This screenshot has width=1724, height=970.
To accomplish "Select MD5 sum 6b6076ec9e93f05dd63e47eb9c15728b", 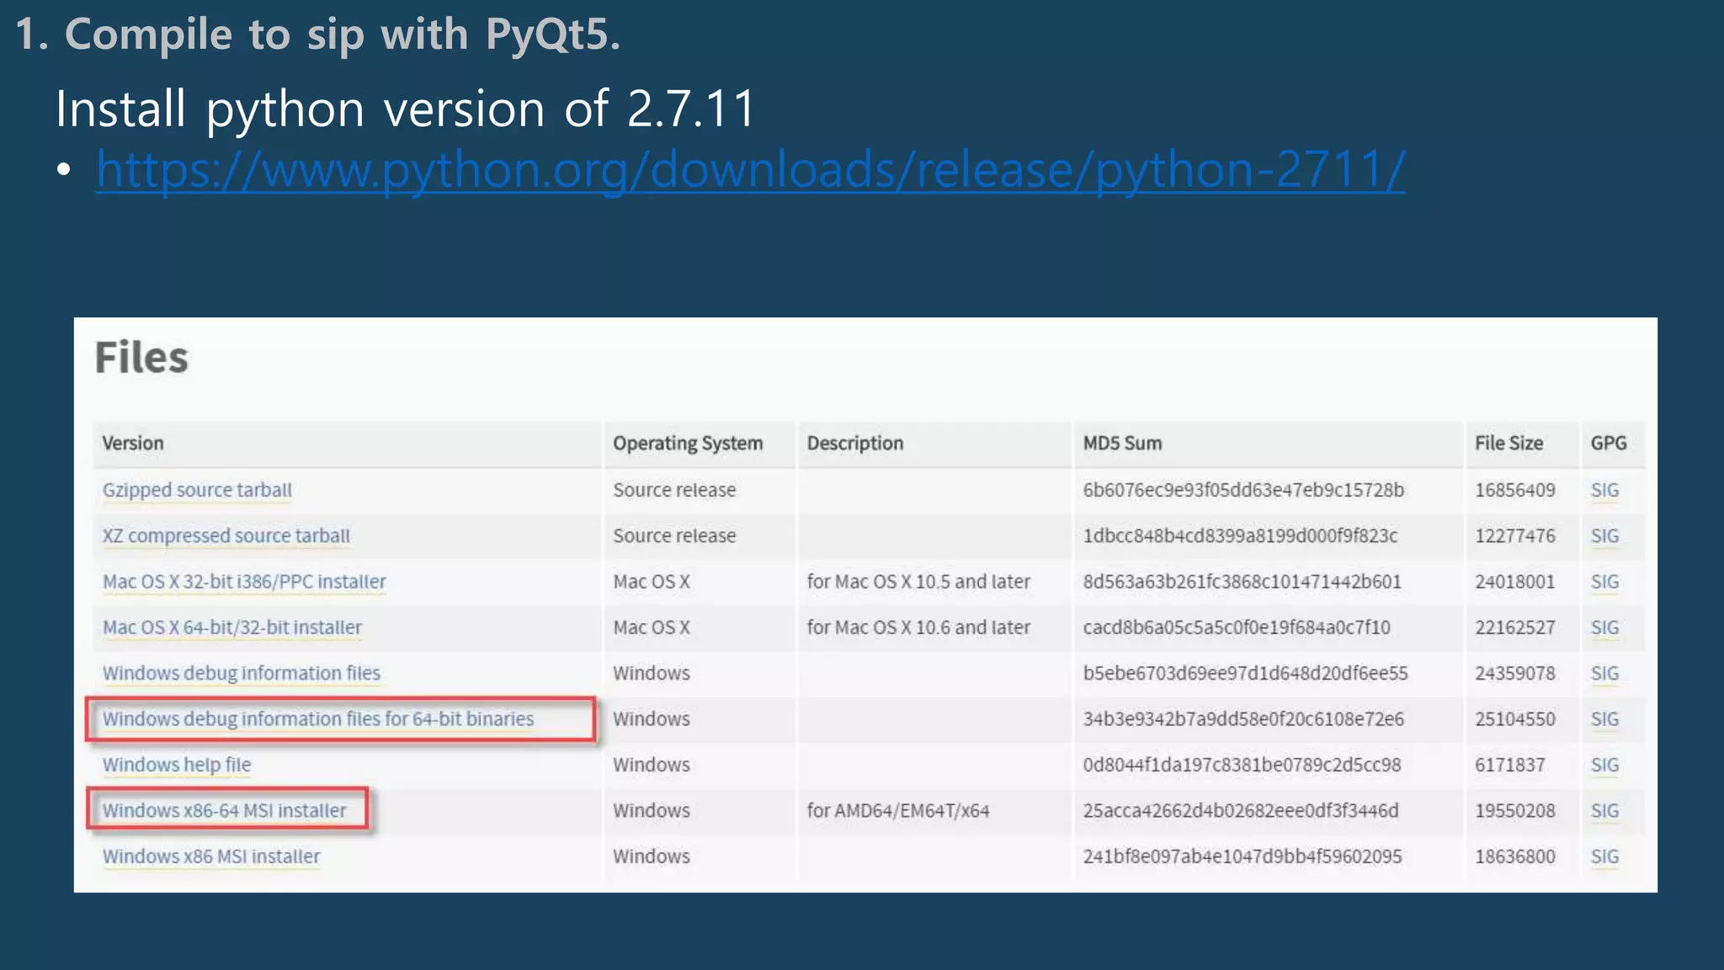I will (1243, 490).
